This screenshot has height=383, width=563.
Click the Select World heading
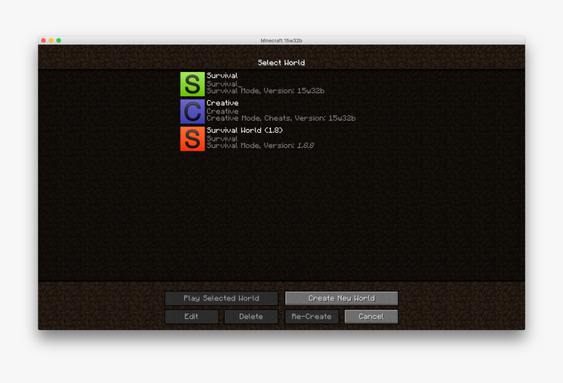(x=281, y=62)
